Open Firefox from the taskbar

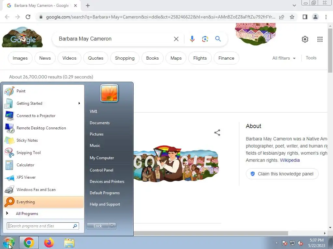(x=49, y=243)
